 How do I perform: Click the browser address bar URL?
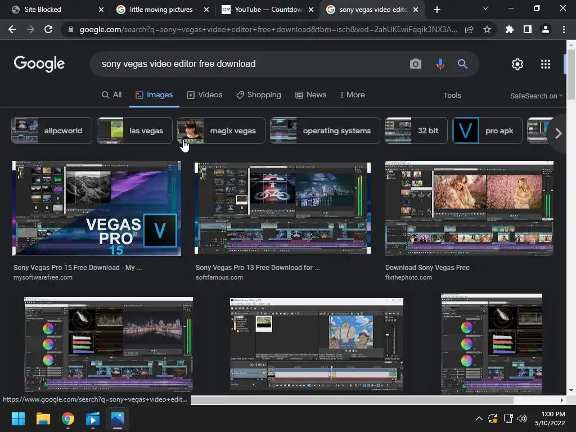click(x=268, y=29)
